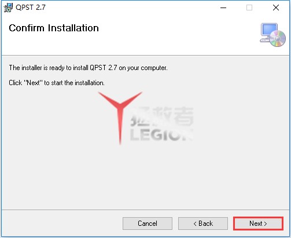Viewport: 291px width, 238px height.
Task: Click the Confirm Installation heading
Action: 54,28
